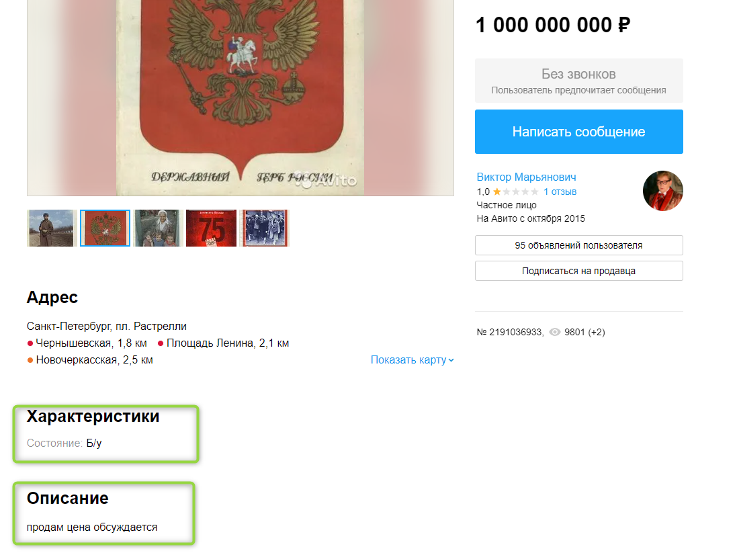Click the views eye icon
Image resolution: width=737 pixels, height=555 pixels.
pyautogui.click(x=555, y=332)
